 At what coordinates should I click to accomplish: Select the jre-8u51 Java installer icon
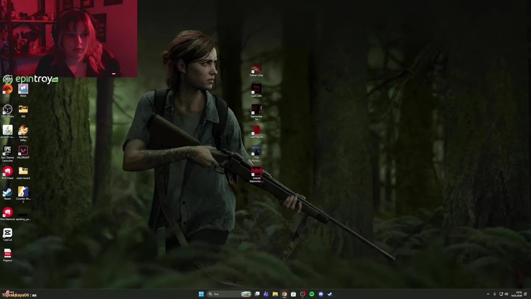point(7,132)
